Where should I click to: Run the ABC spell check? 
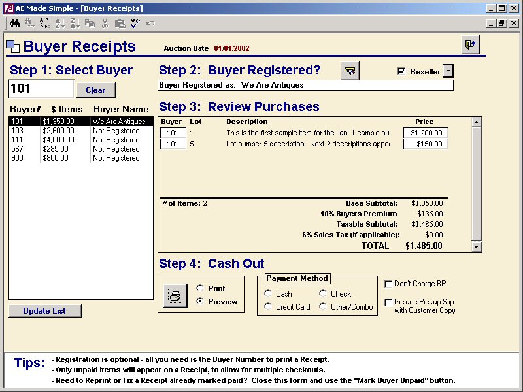pos(135,24)
